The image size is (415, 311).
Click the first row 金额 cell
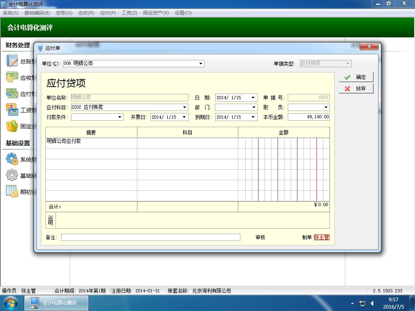(284, 143)
